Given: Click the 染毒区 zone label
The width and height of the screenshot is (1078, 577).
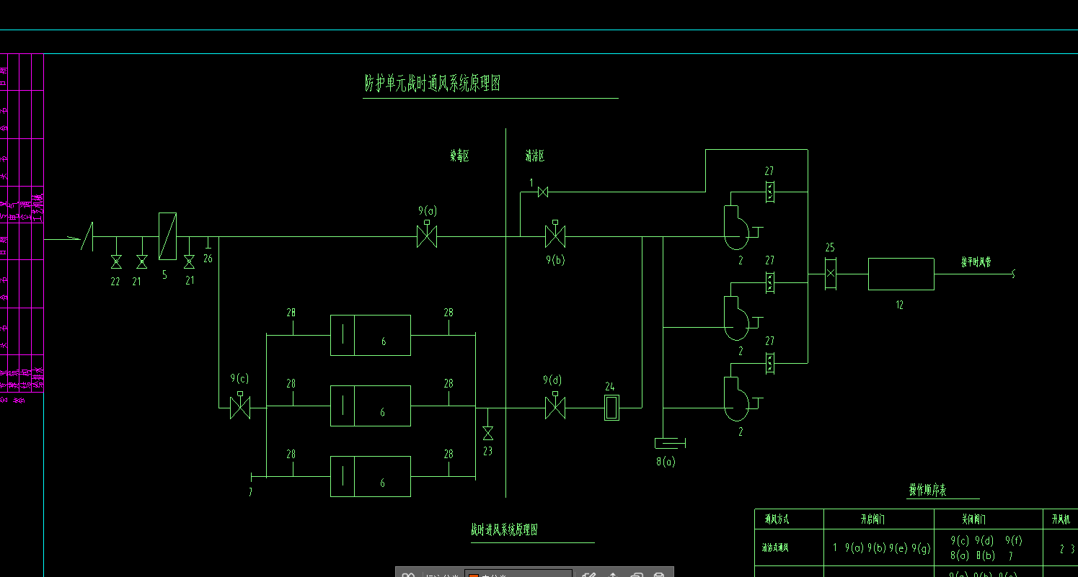Looking at the screenshot, I should pyautogui.click(x=460, y=156).
